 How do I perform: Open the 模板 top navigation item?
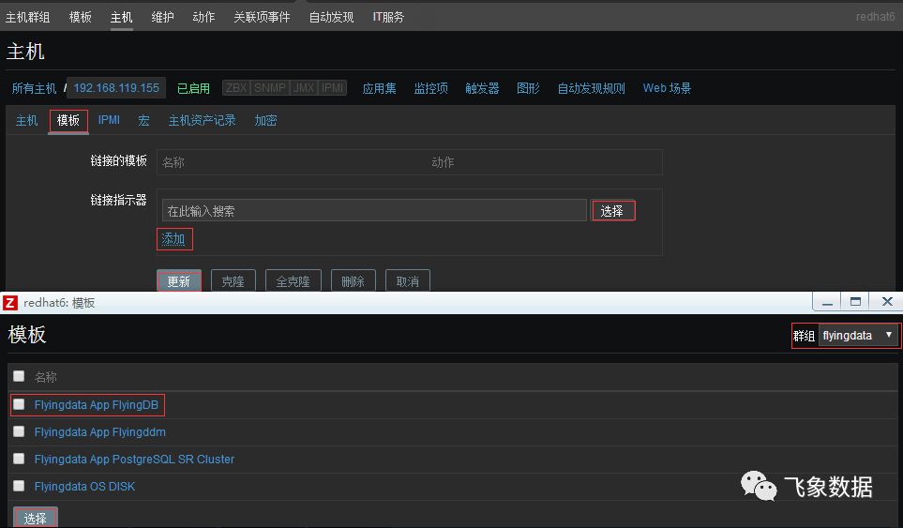click(x=80, y=17)
